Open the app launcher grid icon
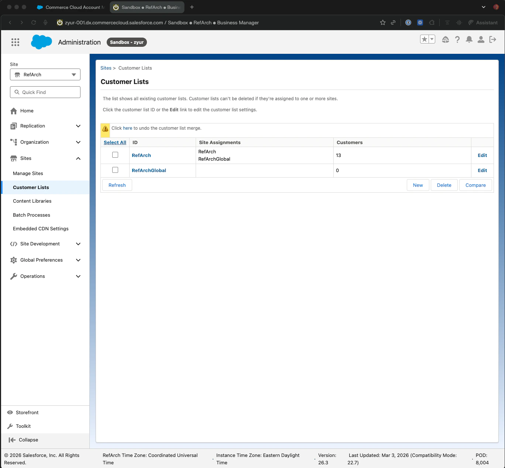Image resolution: width=505 pixels, height=468 pixels. coord(15,42)
